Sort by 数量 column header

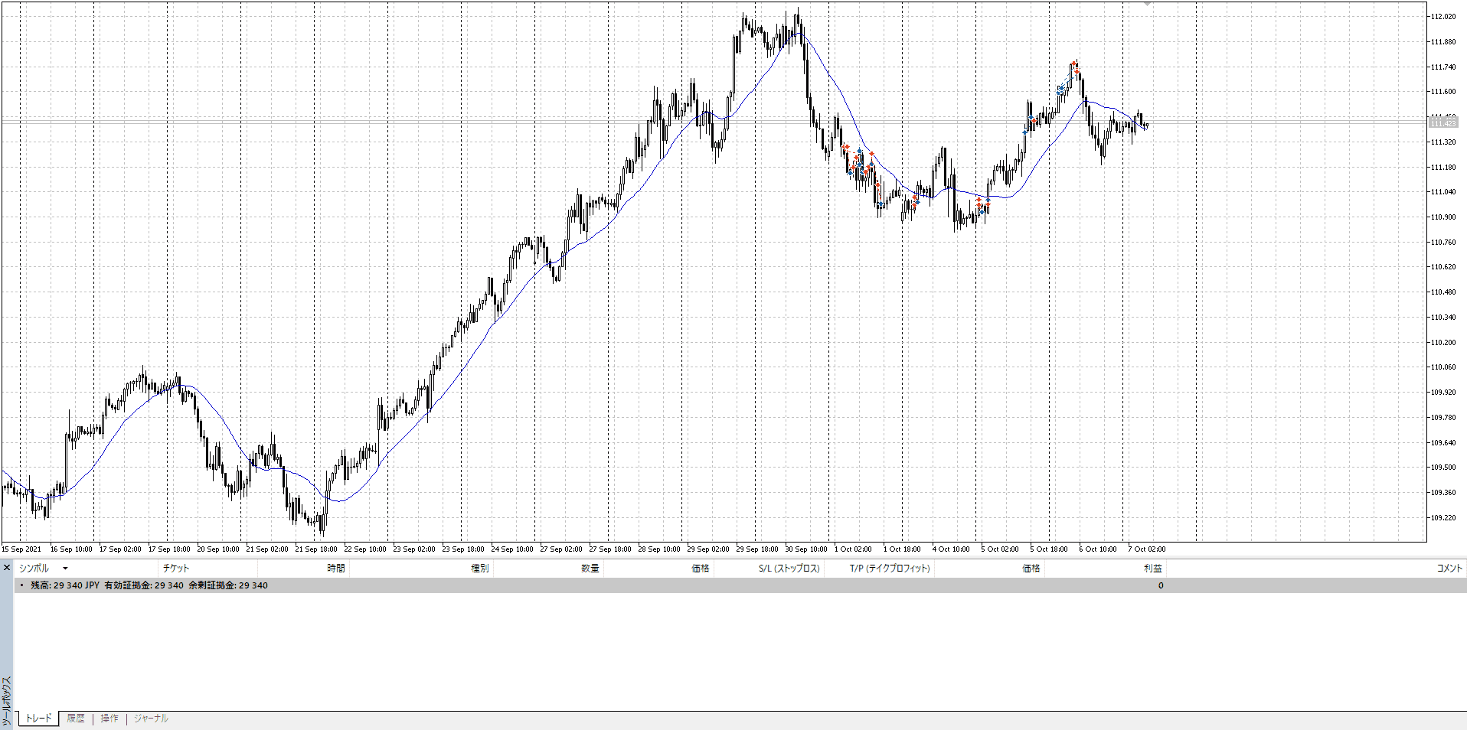pos(590,569)
